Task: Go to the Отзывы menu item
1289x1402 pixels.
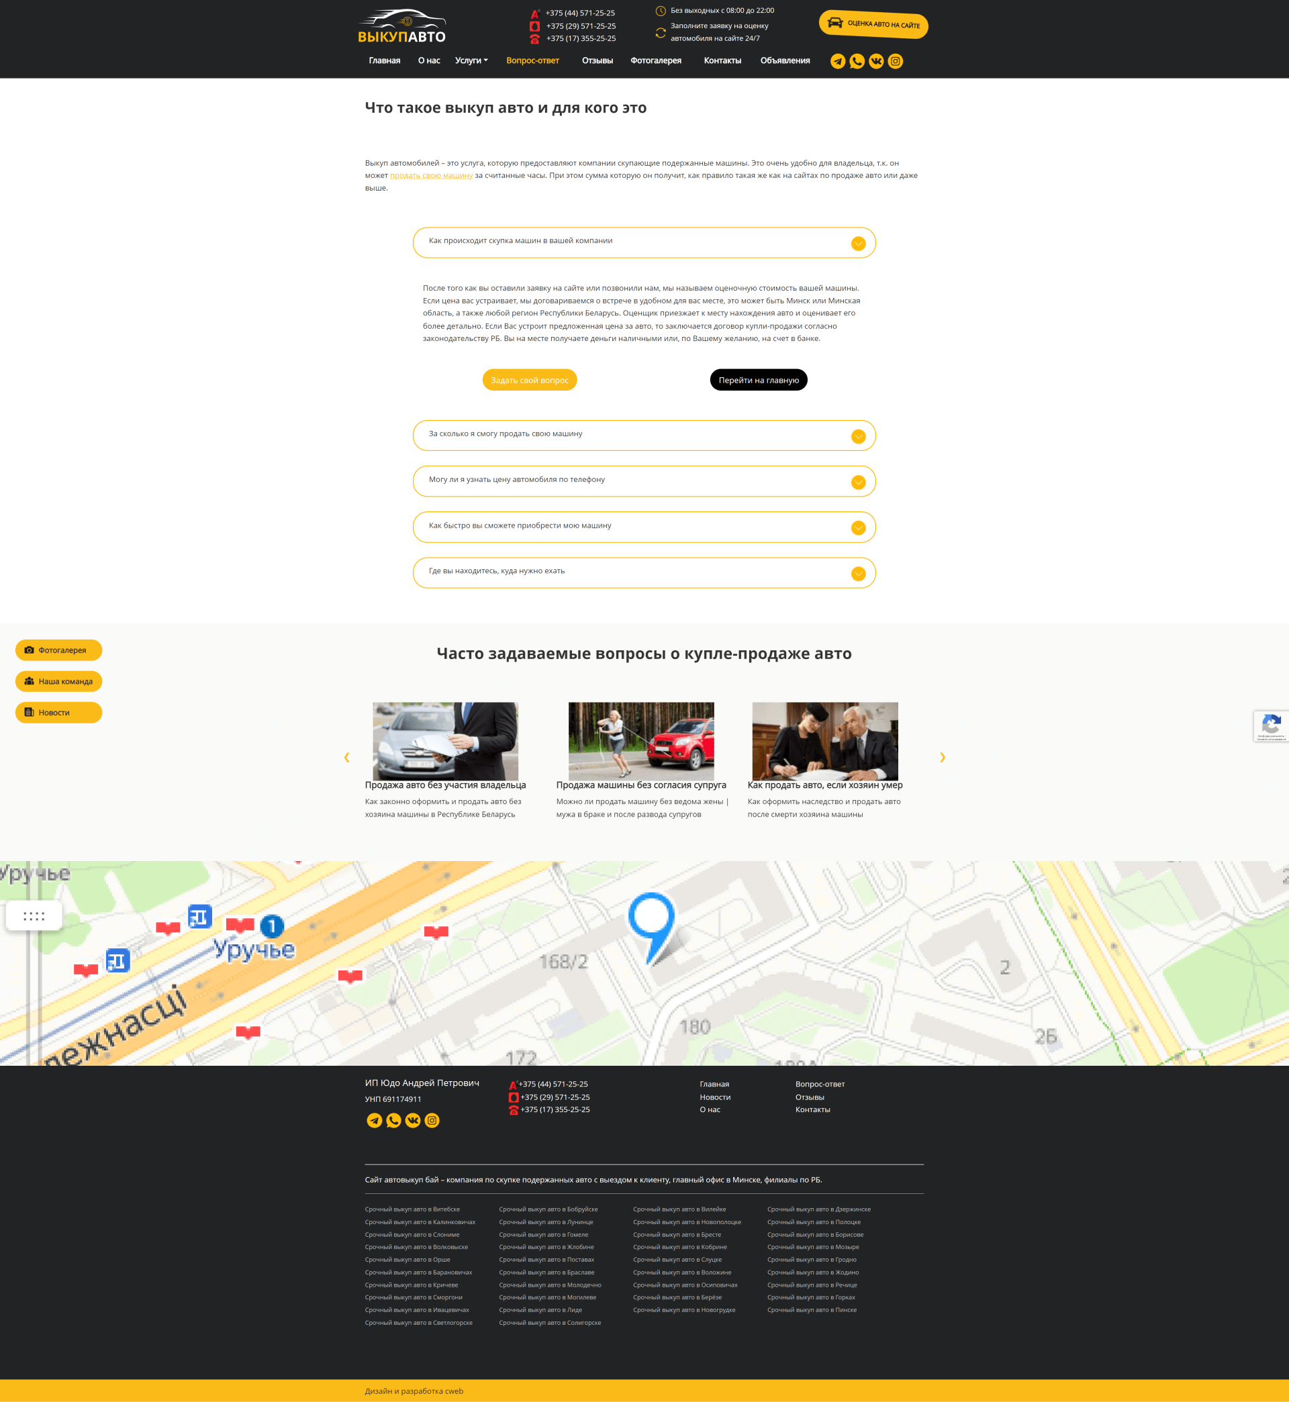Action: (597, 60)
